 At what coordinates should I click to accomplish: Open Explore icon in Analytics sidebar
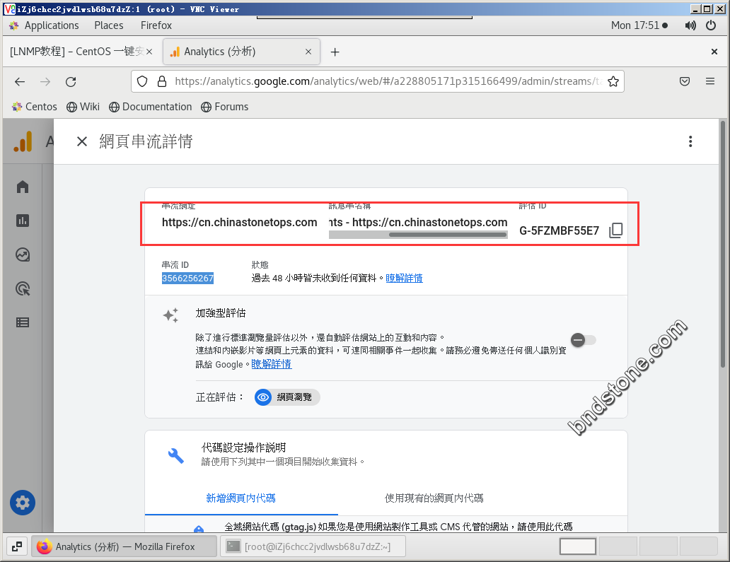tap(23, 254)
